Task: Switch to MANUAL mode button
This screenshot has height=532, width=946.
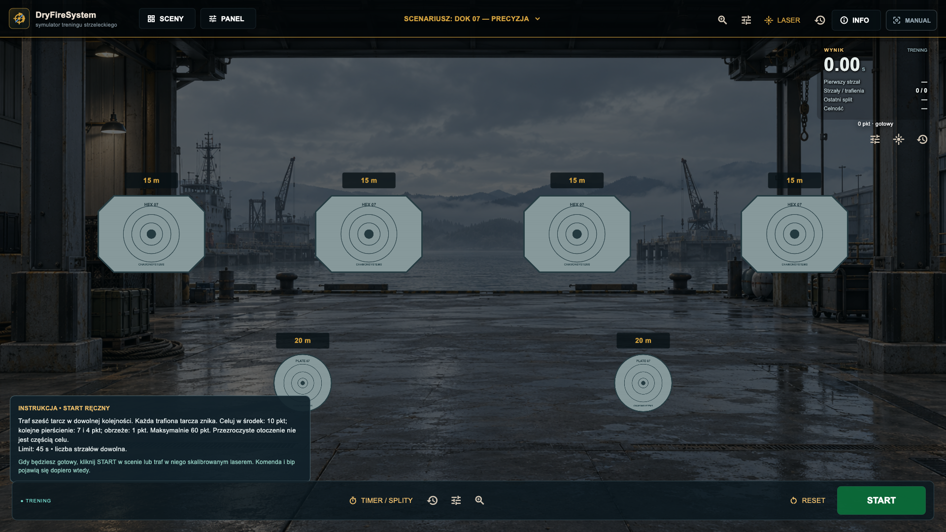Action: pos(912,20)
